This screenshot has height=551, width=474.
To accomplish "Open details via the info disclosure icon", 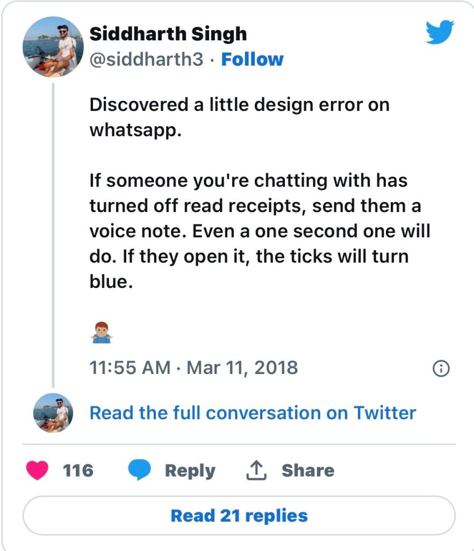I will 441,368.
